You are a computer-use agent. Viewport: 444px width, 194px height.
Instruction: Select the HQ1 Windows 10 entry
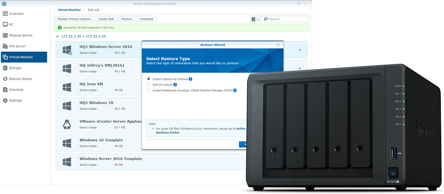[99, 106]
